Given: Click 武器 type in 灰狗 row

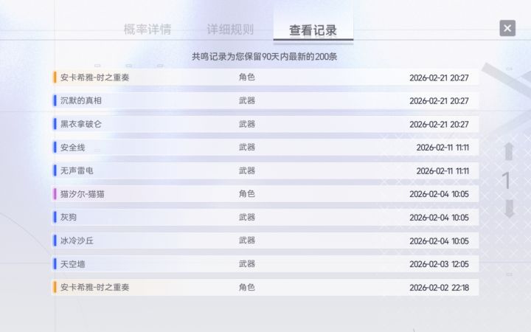Looking at the screenshot, I should coord(247,217).
